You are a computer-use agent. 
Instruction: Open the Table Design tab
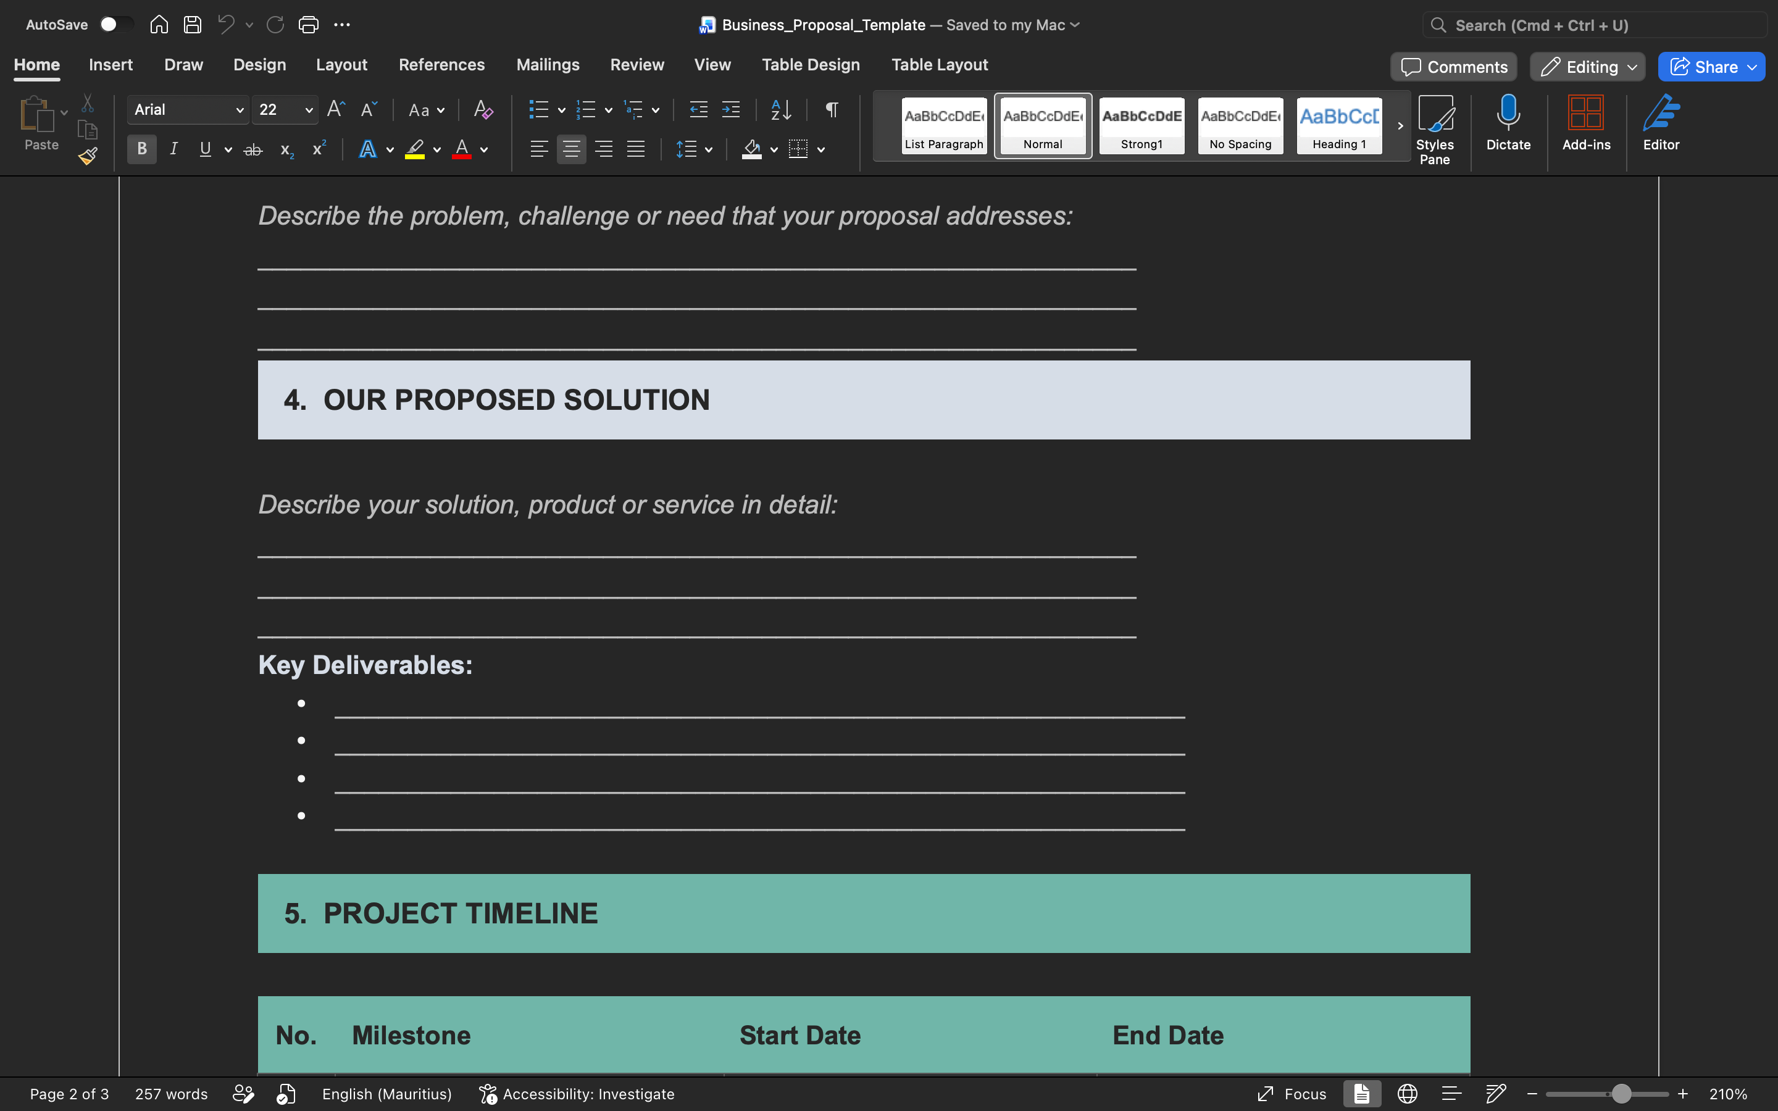(811, 65)
